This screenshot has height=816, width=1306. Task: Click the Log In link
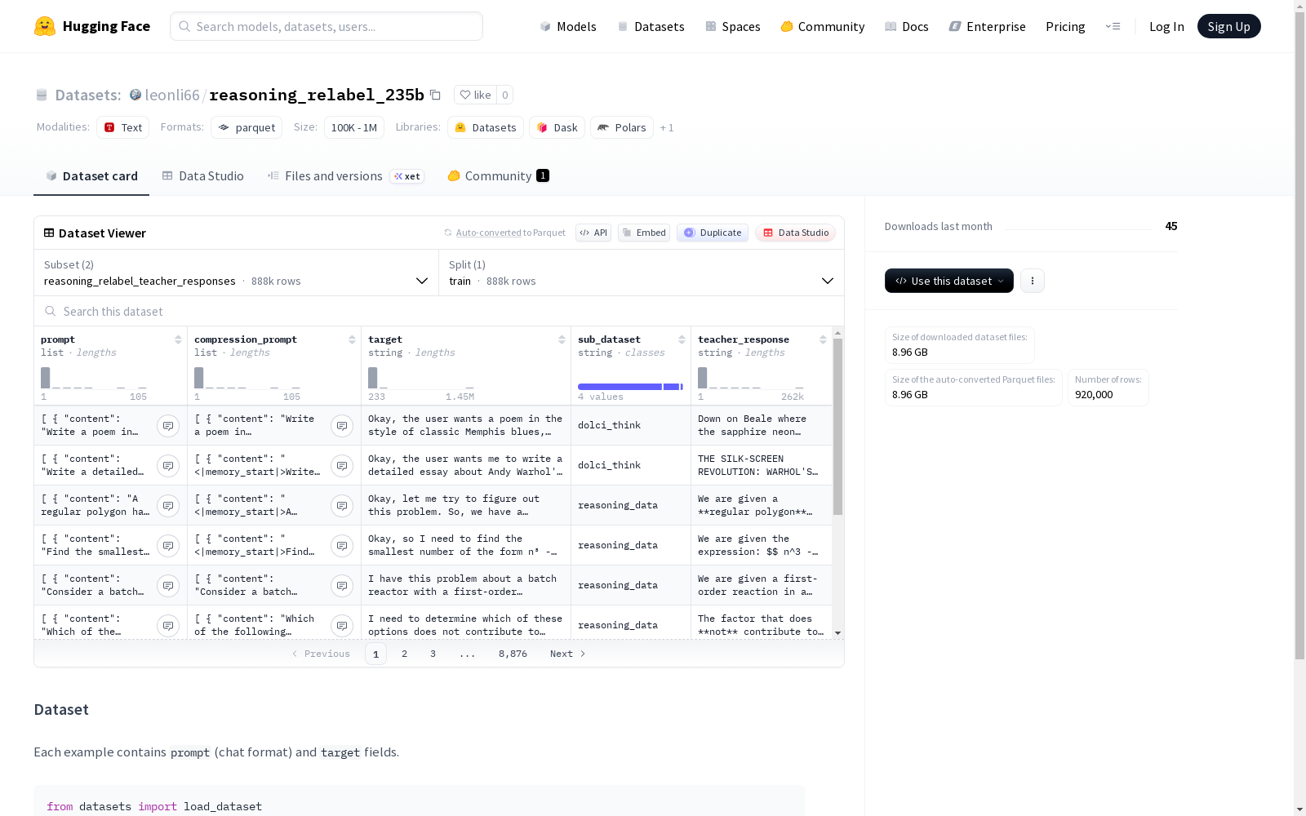[x=1166, y=26]
